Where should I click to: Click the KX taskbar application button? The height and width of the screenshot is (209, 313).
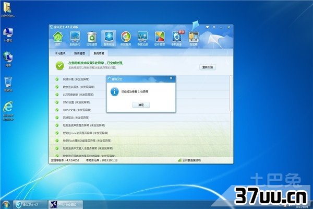pos(66,205)
